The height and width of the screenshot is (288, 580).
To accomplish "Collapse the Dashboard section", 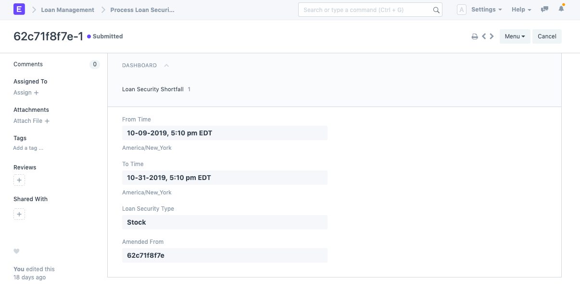I will point(166,65).
